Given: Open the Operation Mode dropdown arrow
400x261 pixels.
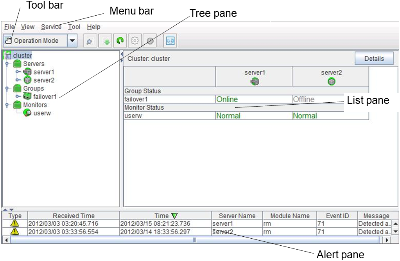Looking at the screenshot, I should (x=72, y=41).
